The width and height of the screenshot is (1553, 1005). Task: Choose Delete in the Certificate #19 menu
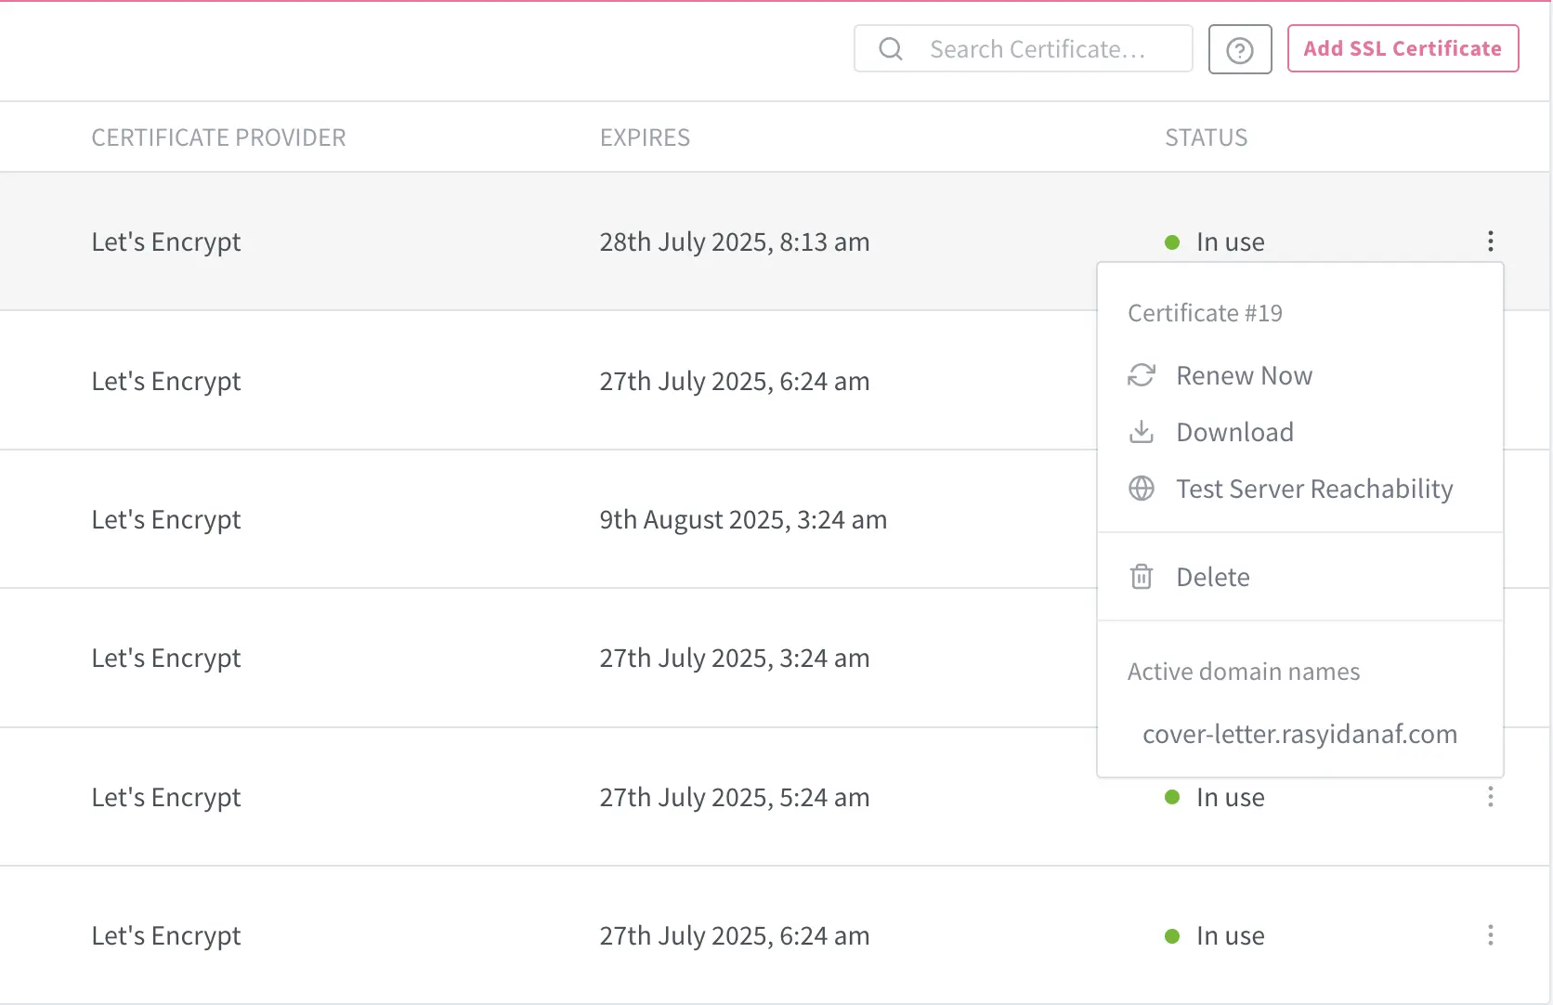coord(1212,577)
